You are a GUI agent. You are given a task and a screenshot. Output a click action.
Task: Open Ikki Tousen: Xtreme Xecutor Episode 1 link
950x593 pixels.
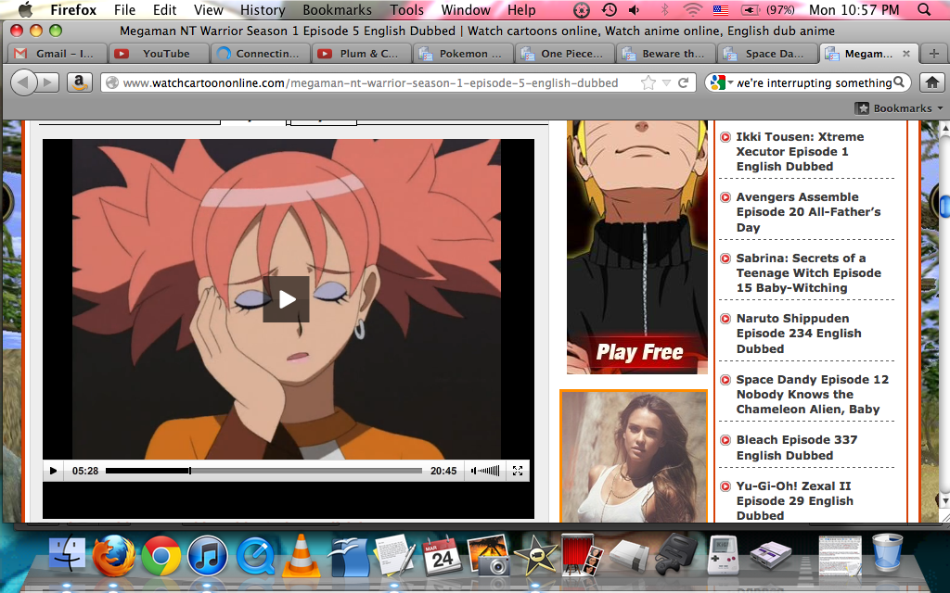coord(800,151)
